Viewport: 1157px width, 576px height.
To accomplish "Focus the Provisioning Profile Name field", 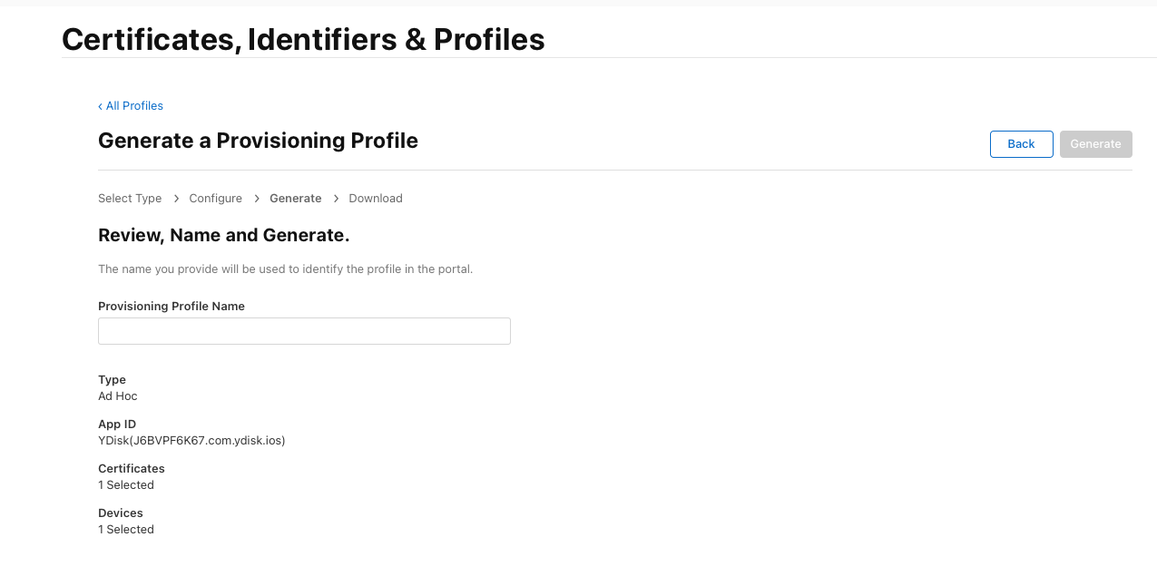I will click(x=304, y=331).
